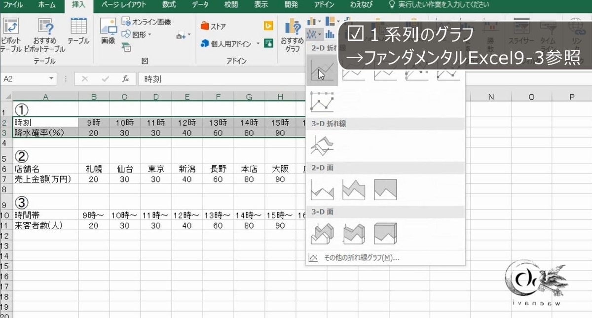Insert a table with the テーブル button
The image size is (592, 318).
pyautogui.click(x=78, y=32)
